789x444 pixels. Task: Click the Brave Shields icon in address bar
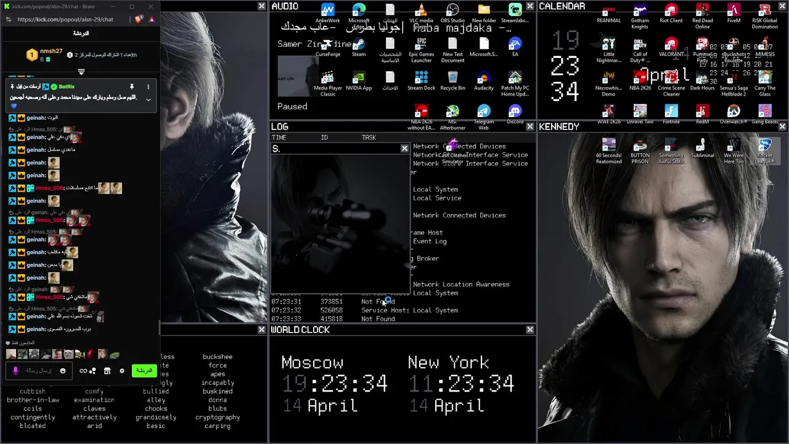[139, 19]
